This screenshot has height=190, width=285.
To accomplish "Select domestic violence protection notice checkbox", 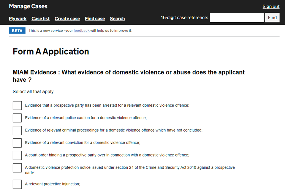I will (x=17, y=168).
